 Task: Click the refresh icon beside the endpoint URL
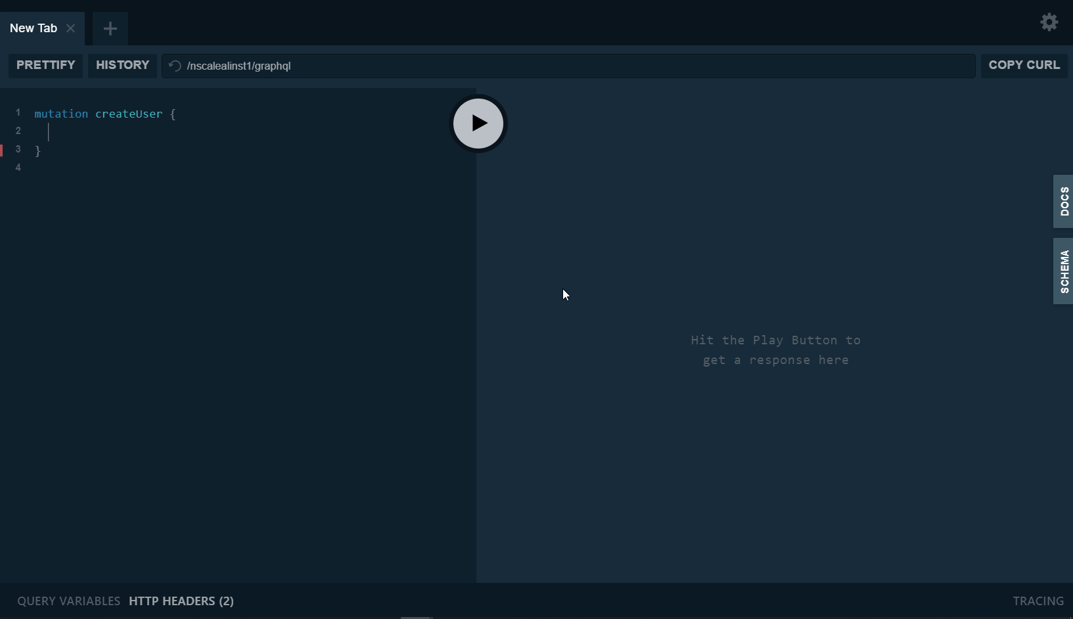pyautogui.click(x=174, y=66)
